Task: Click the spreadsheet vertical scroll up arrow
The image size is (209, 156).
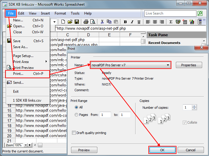Action: (x=143, y=36)
